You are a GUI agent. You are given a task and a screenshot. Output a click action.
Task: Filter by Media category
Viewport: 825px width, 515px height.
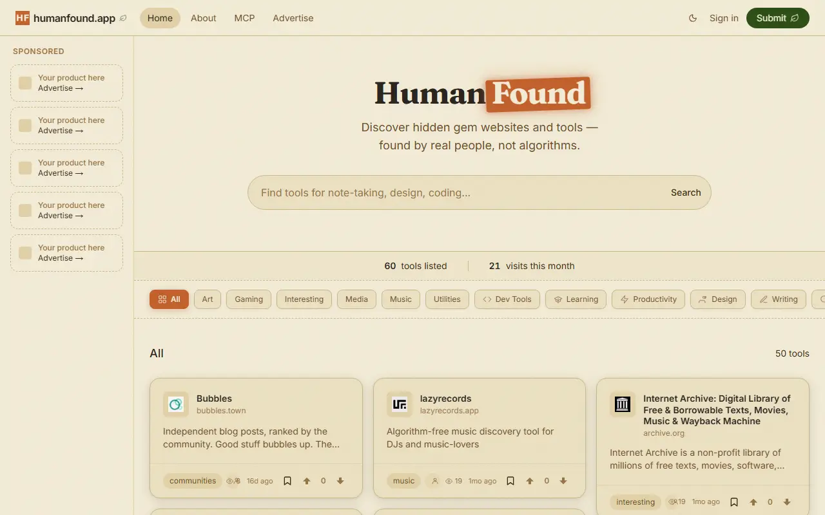pos(356,299)
